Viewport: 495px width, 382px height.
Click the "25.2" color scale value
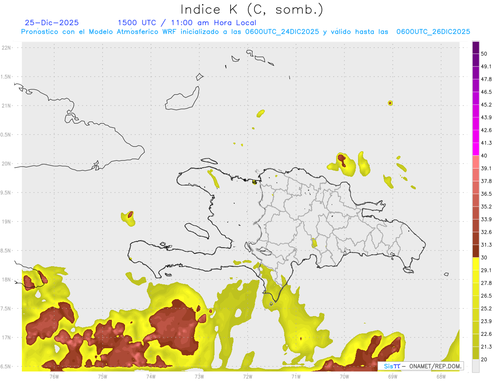(487, 309)
